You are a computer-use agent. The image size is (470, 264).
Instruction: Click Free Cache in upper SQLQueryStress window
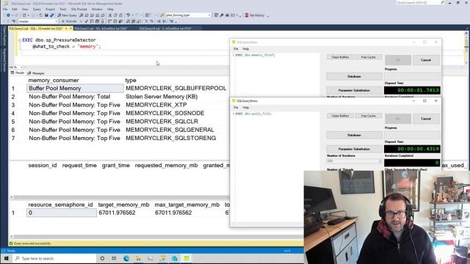[368, 57]
